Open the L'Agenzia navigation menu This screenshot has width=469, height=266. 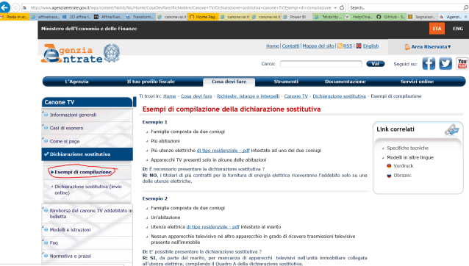[x=77, y=82]
